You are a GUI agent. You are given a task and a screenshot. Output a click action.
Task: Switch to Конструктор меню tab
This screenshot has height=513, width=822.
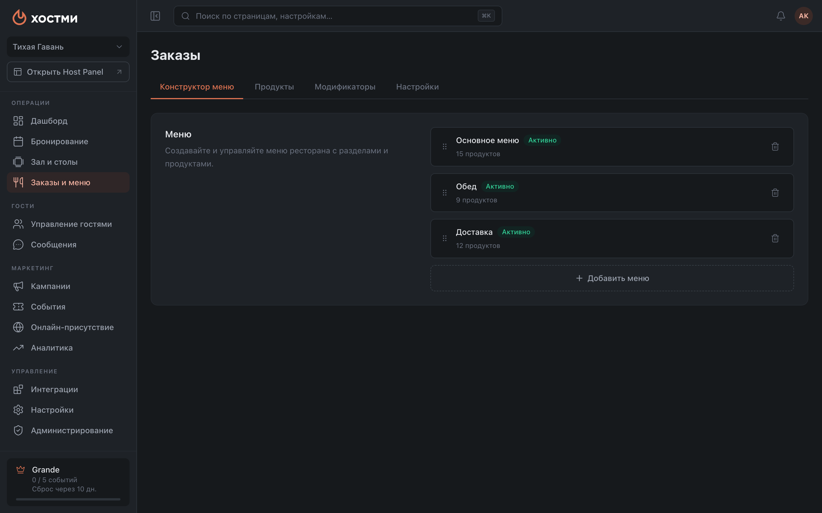point(197,87)
